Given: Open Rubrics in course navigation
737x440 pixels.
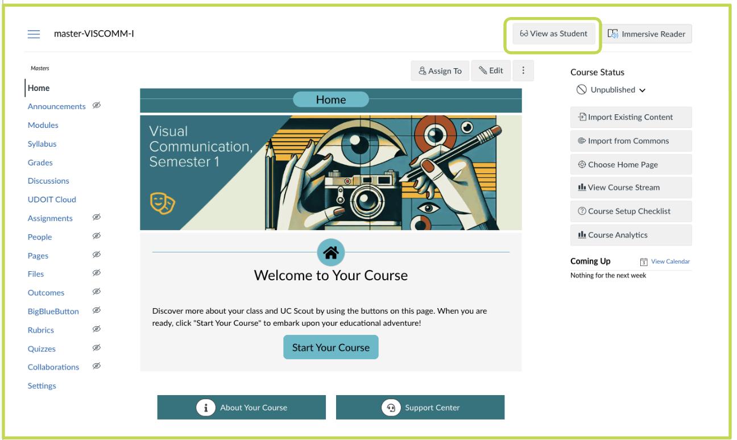Looking at the screenshot, I should 41,330.
